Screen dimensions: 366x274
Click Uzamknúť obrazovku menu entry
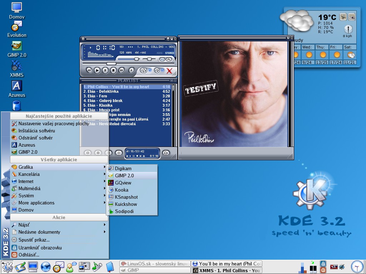point(59,248)
